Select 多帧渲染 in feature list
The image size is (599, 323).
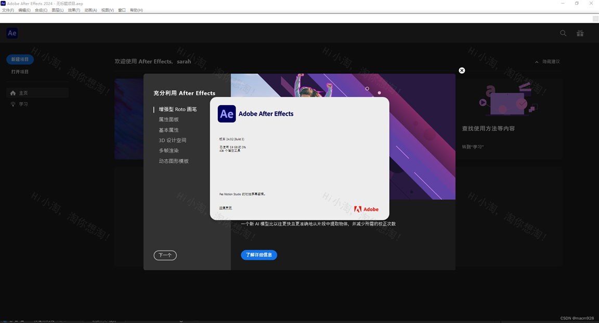[x=169, y=151]
